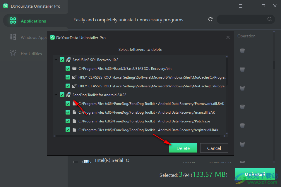
Task: Uncheck the Framework.dll.BAK file checkbox
Action: tap(68, 103)
